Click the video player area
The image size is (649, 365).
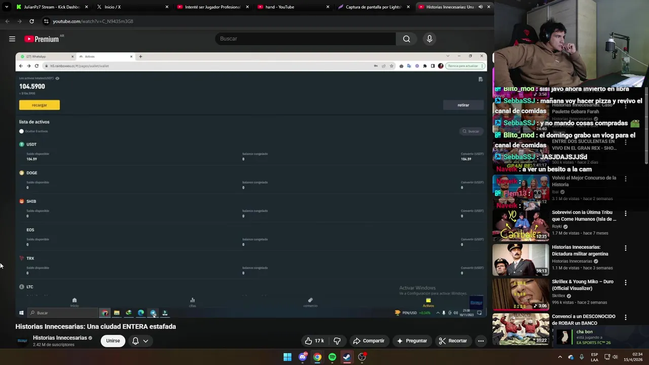click(x=251, y=185)
